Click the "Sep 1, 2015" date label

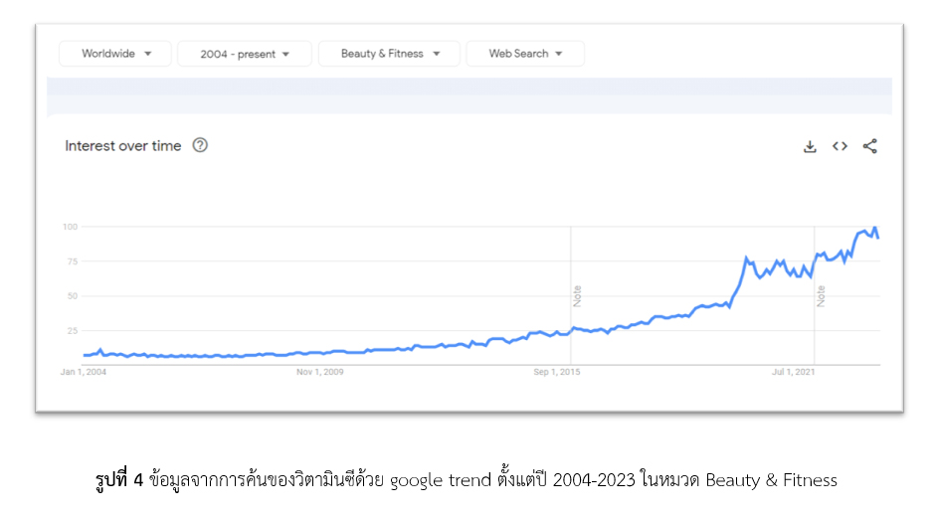[x=557, y=373]
